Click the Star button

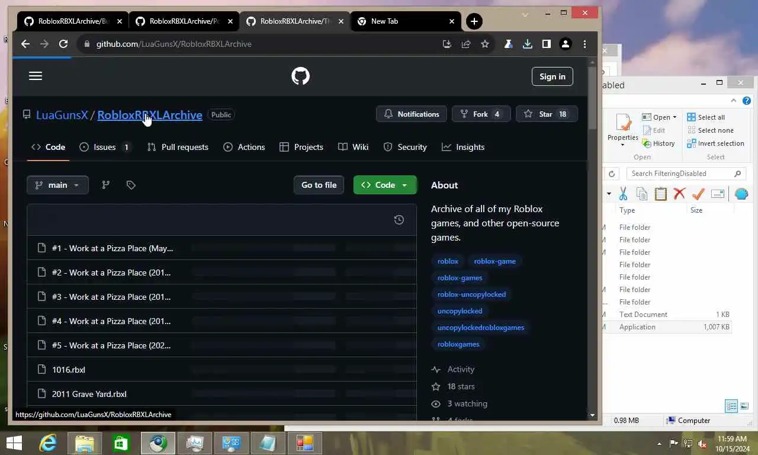547,114
